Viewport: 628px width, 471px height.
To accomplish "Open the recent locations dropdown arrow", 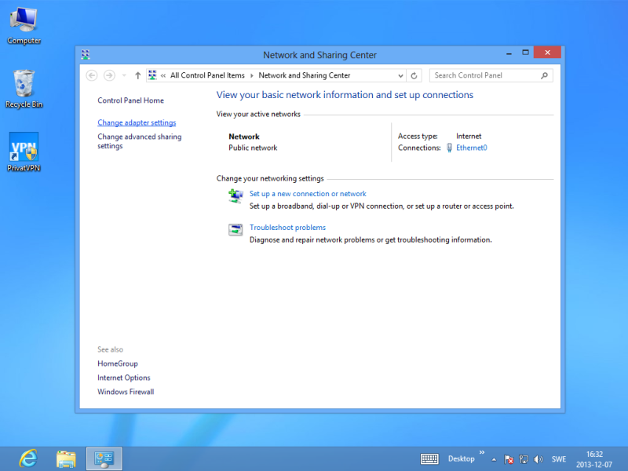I will tap(123, 75).
